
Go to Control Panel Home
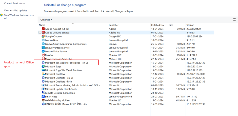coord(15,3)
